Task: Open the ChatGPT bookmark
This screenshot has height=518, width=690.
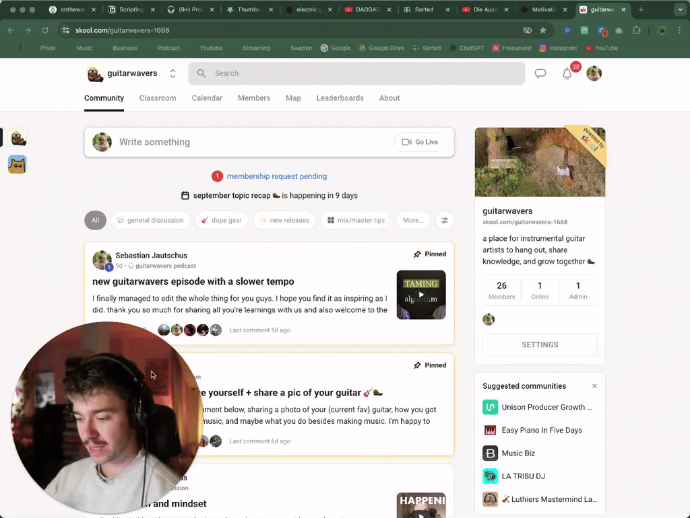Action: coord(467,48)
